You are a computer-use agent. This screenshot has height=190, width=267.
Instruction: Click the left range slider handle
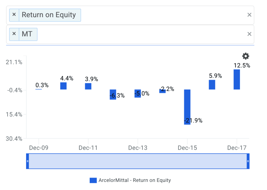[x=28, y=161]
